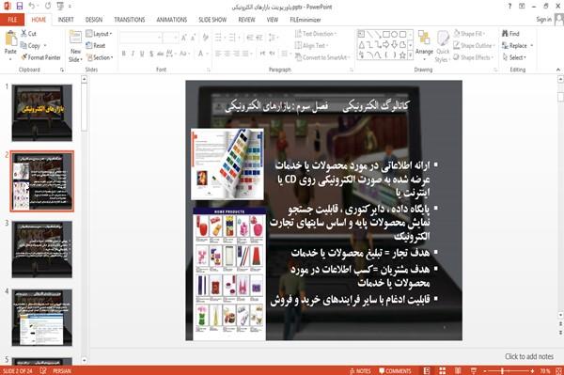Open the spell check icon in the status bar
The width and height of the screenshot is (564, 375).
click(x=43, y=370)
